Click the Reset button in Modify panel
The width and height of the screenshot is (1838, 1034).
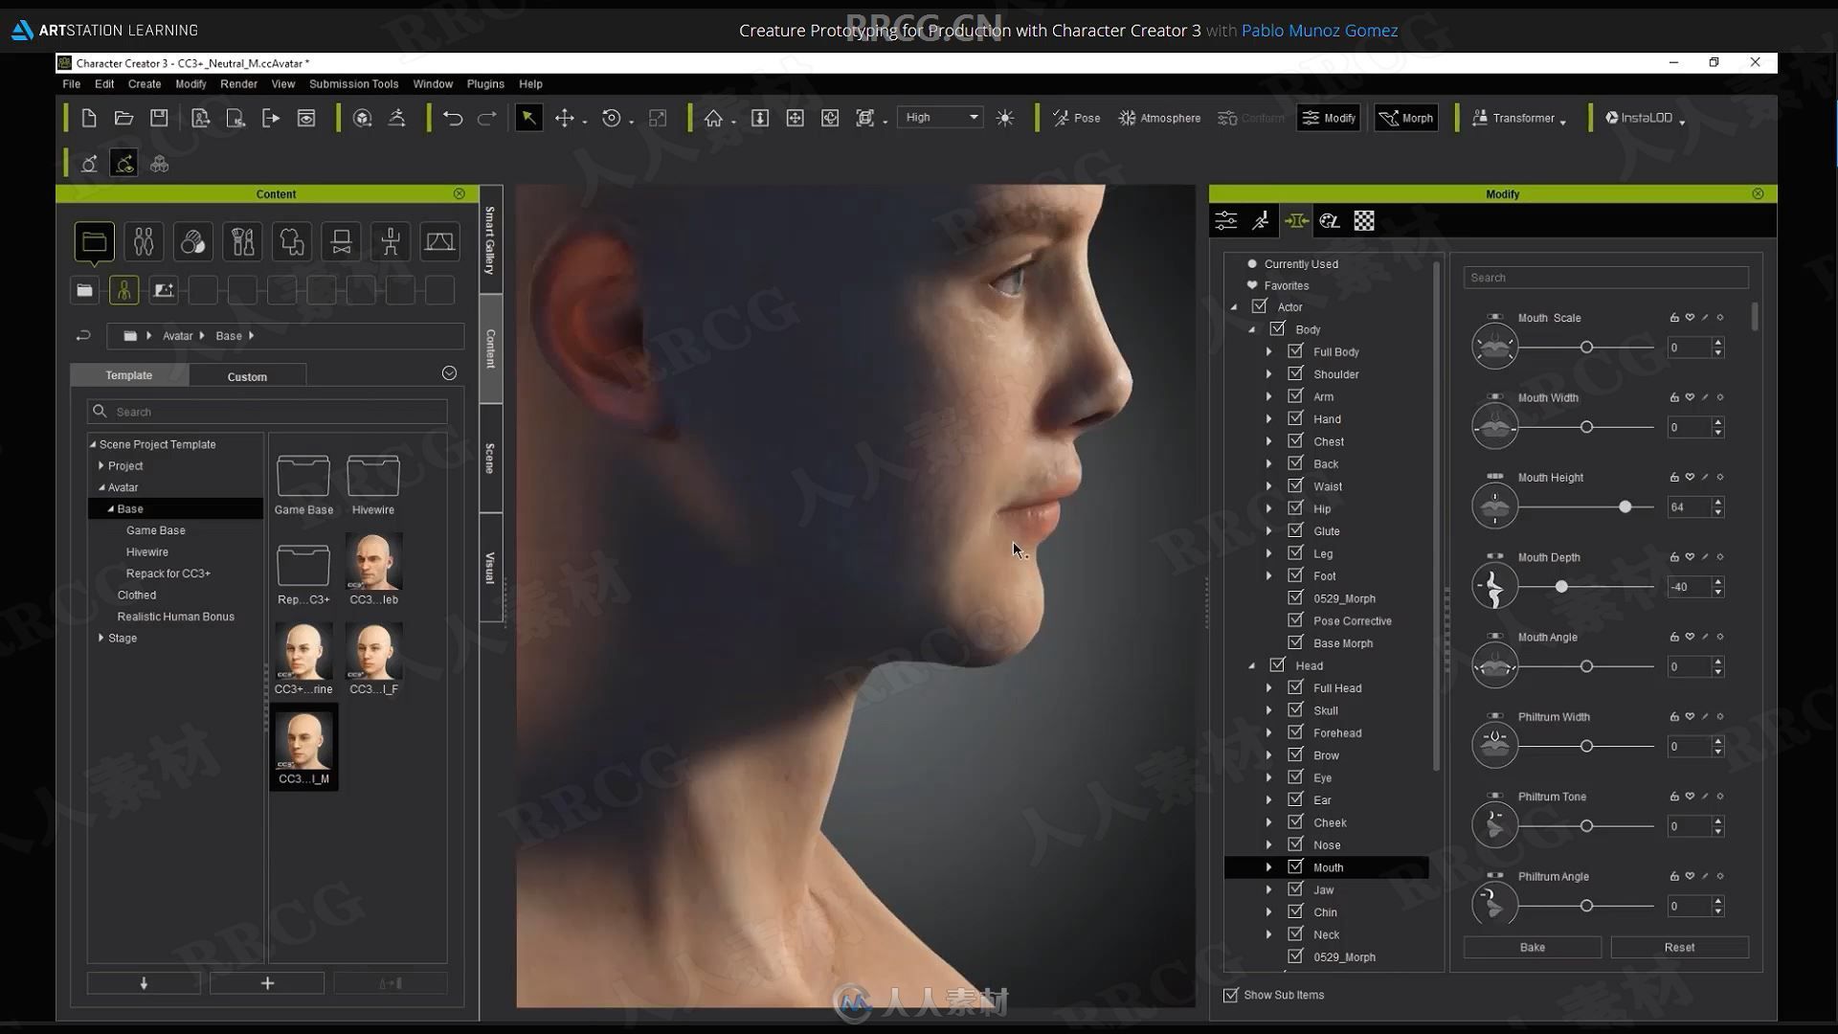pyautogui.click(x=1679, y=947)
